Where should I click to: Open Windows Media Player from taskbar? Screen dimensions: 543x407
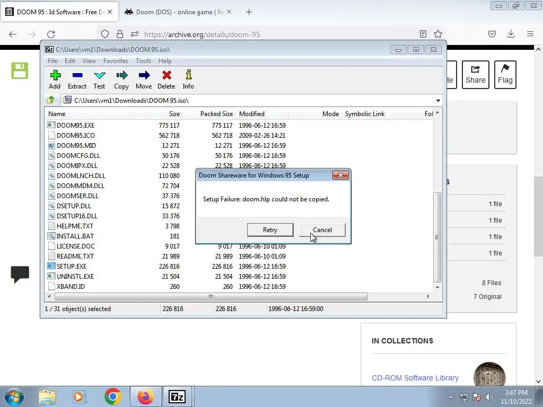(79, 397)
